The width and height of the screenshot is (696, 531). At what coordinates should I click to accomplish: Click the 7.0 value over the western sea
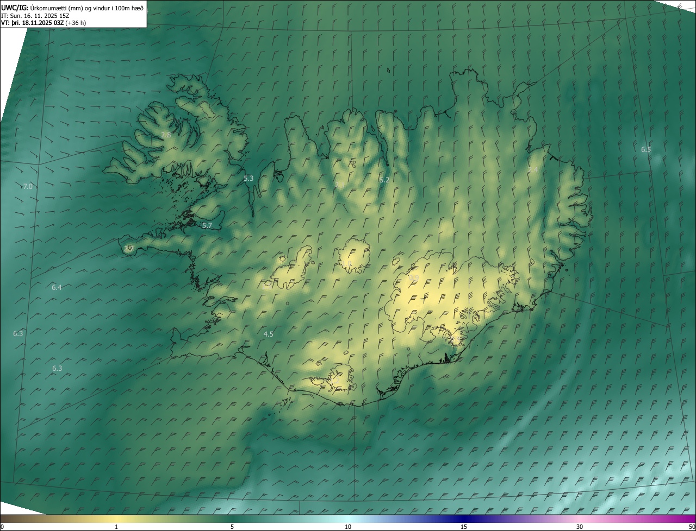click(27, 186)
